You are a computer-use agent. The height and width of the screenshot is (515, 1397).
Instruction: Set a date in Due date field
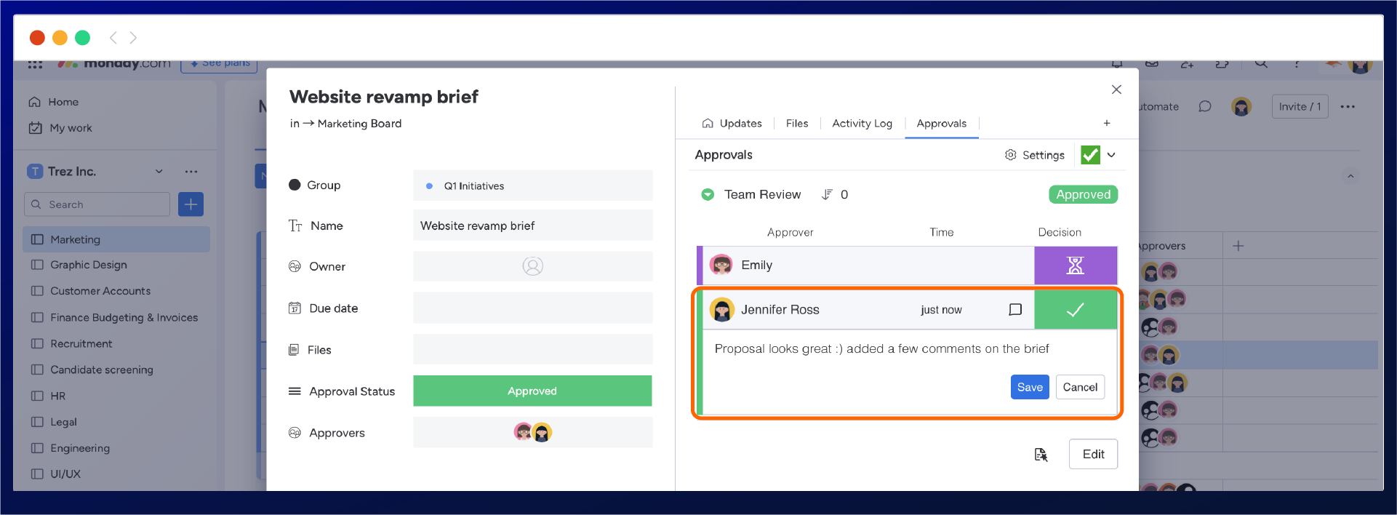532,308
